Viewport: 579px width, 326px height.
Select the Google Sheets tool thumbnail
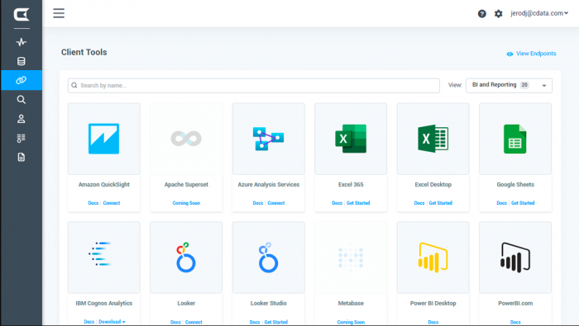515,139
